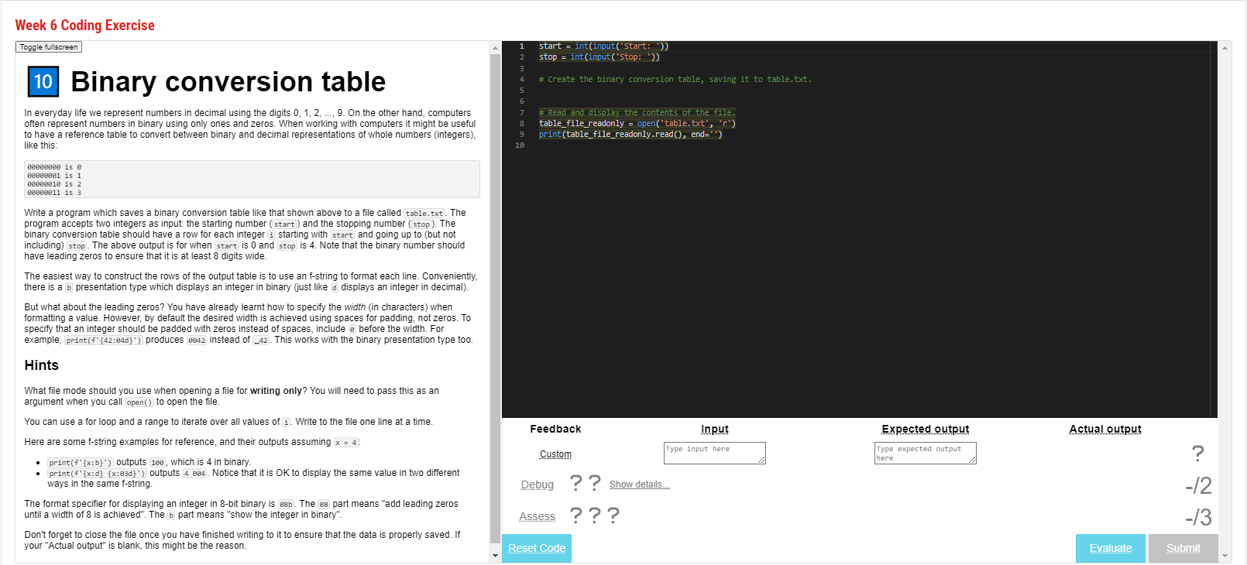Click the Custom row actual output question mark
The image size is (1247, 565).
pyautogui.click(x=1198, y=454)
